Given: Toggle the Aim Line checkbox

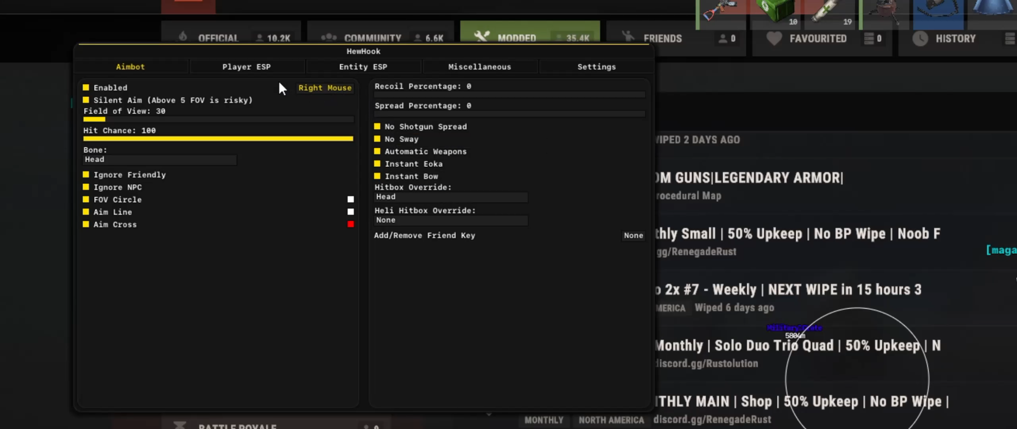Looking at the screenshot, I should tap(86, 212).
